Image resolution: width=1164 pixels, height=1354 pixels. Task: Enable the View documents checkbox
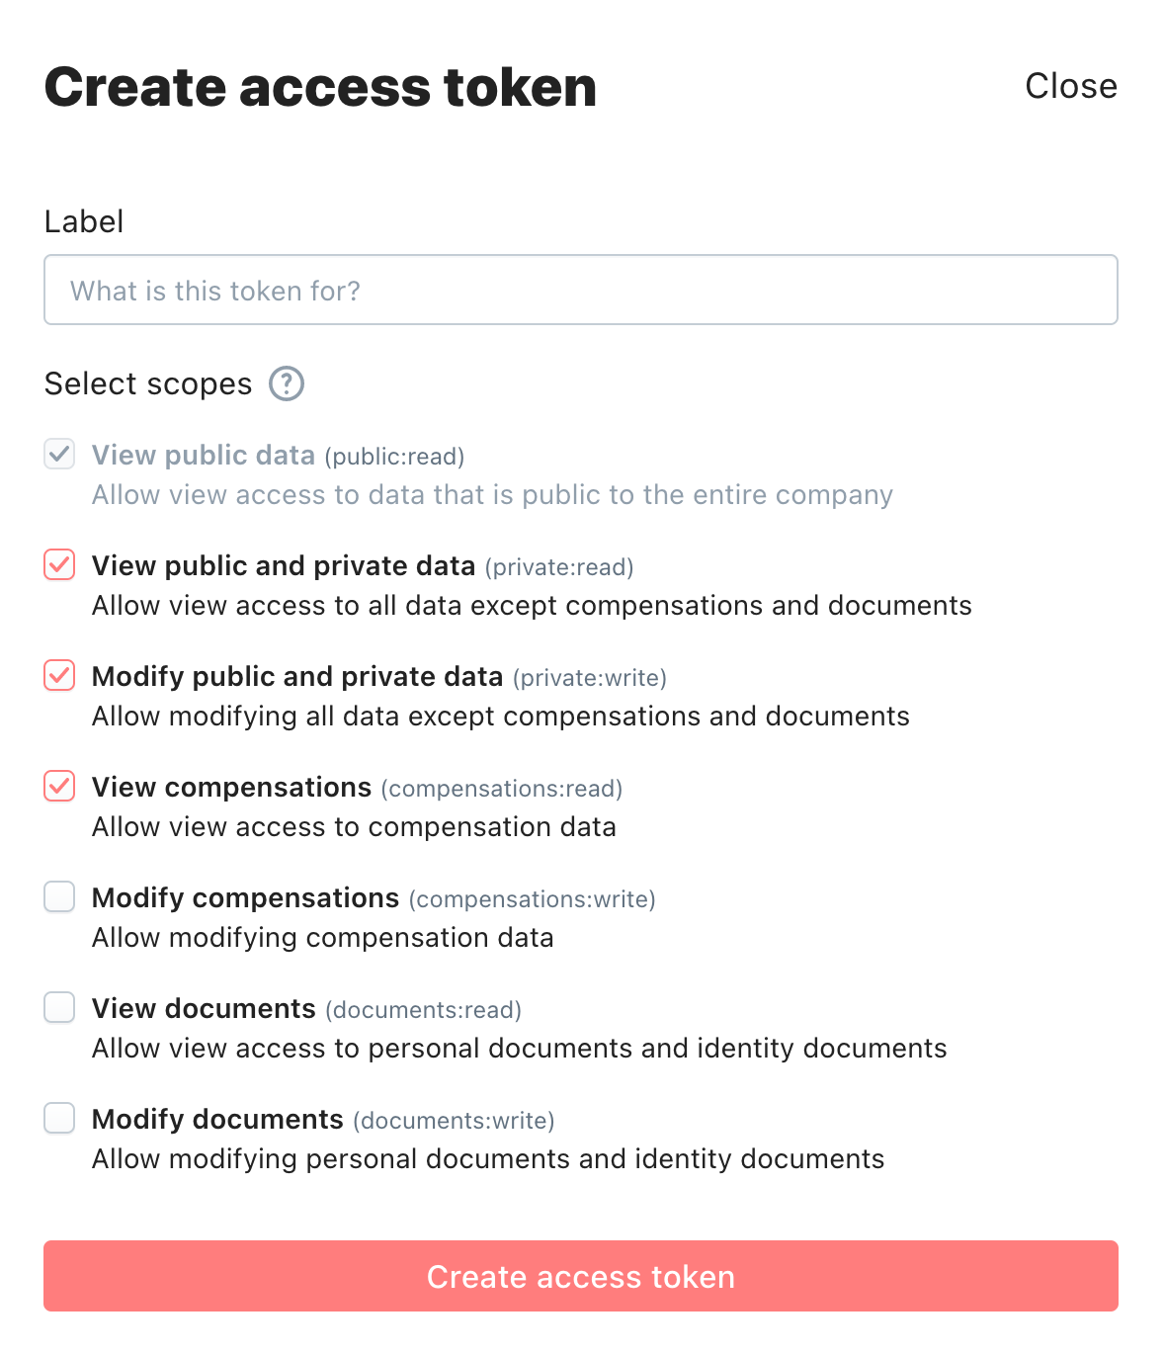click(x=59, y=1007)
